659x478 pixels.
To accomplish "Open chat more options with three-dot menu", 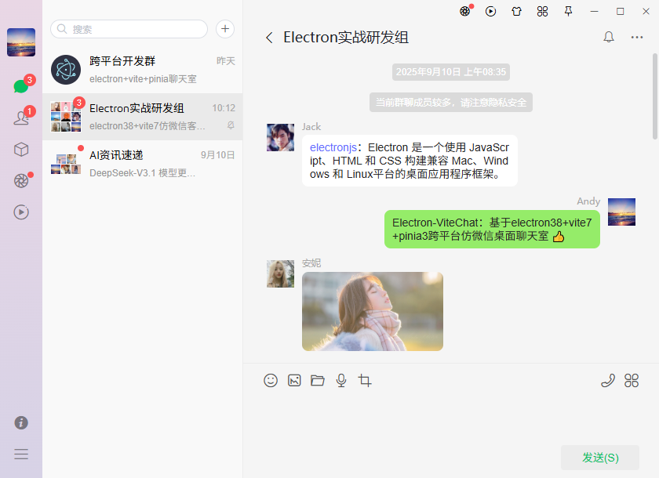I will click(637, 37).
